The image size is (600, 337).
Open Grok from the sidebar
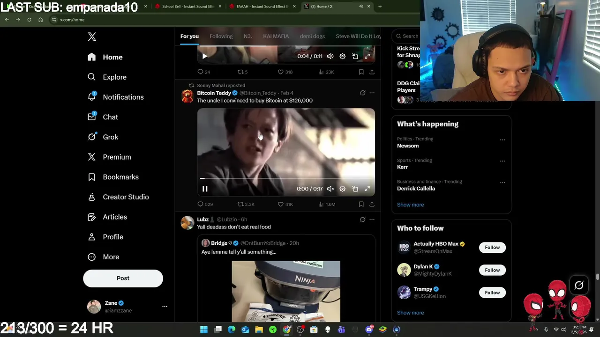point(103,137)
